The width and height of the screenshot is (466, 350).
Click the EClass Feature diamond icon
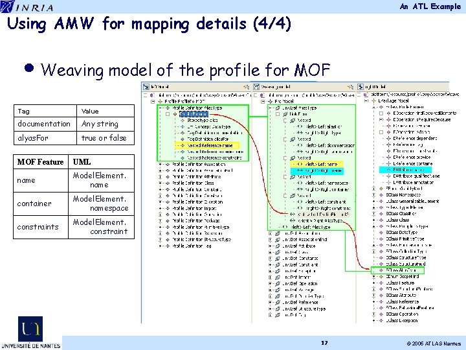click(381, 283)
